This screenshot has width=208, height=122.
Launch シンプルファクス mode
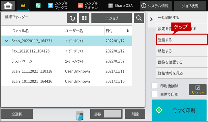click(58, 6)
